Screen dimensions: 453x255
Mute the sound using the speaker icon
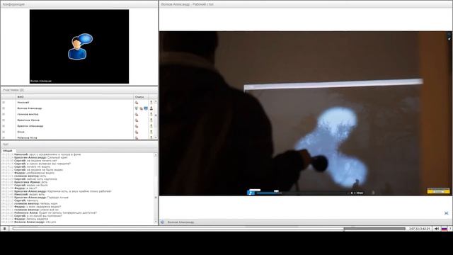[x=437, y=229]
